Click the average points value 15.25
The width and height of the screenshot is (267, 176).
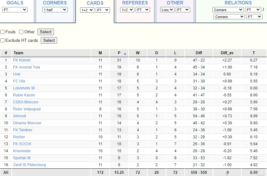[x=119, y=172]
